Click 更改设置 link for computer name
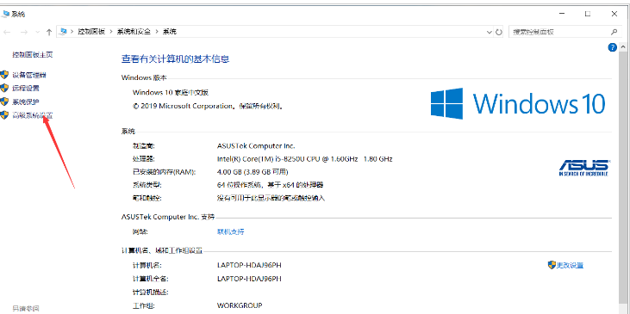630x314 pixels. 570,265
